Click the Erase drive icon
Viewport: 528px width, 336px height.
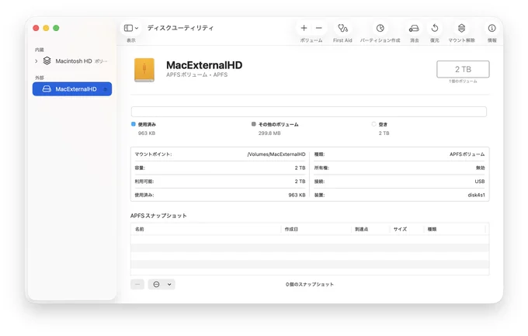[x=414, y=28]
